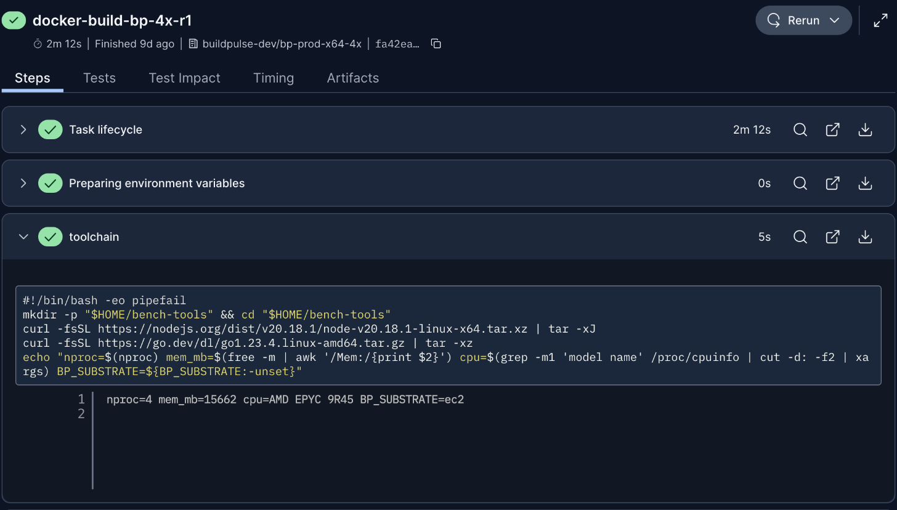The height and width of the screenshot is (510, 897).
Task: Open Preparing environment variables log externally
Action: coord(832,184)
